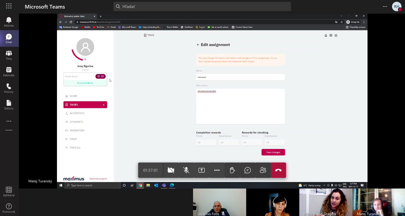
Task: Click the Hľadať search field
Action: point(202,7)
